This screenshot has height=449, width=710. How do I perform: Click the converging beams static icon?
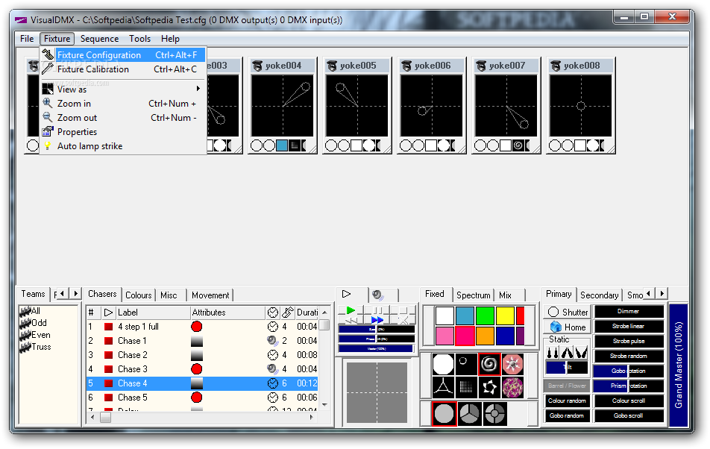pyautogui.click(x=567, y=352)
